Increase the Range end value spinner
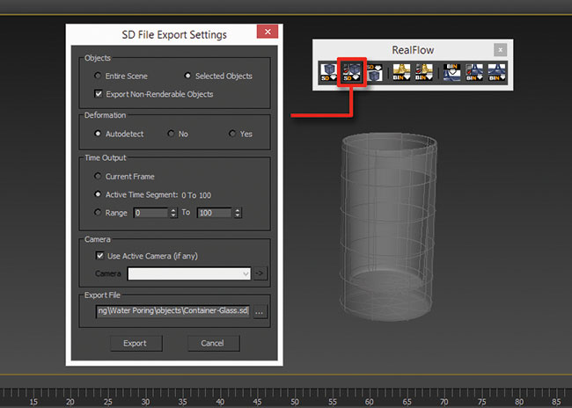Viewport: 572px width, 408px height. [x=238, y=210]
